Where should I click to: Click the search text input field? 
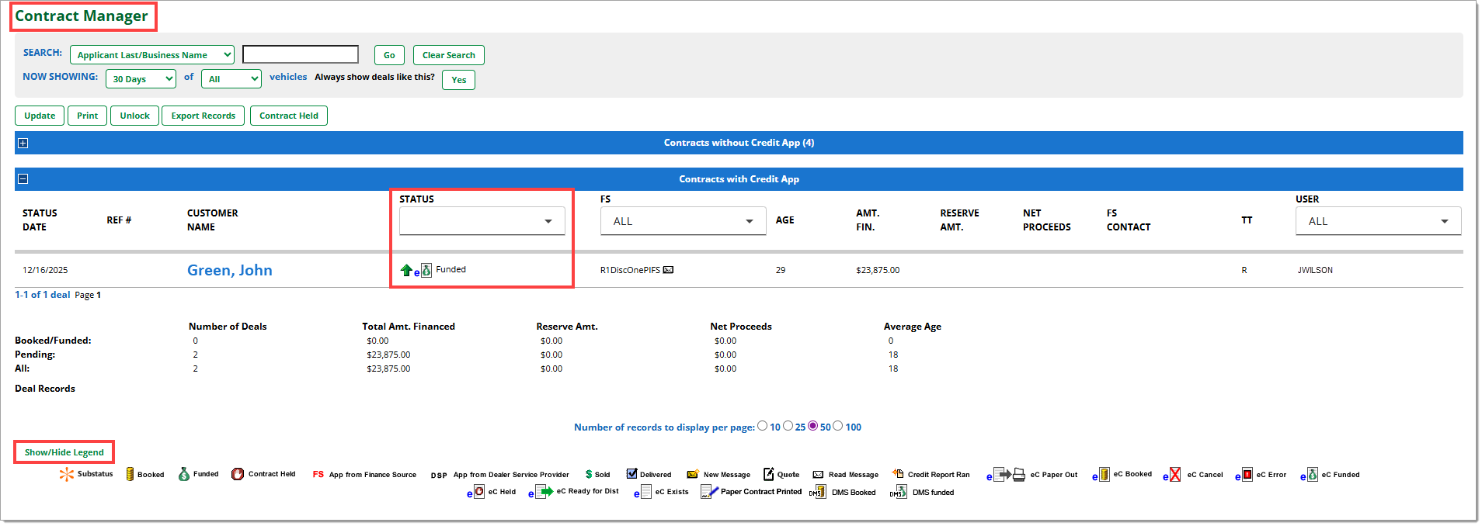[x=301, y=54]
